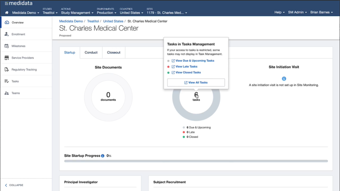Expand the SM Admin dropdown

(x=297, y=12)
